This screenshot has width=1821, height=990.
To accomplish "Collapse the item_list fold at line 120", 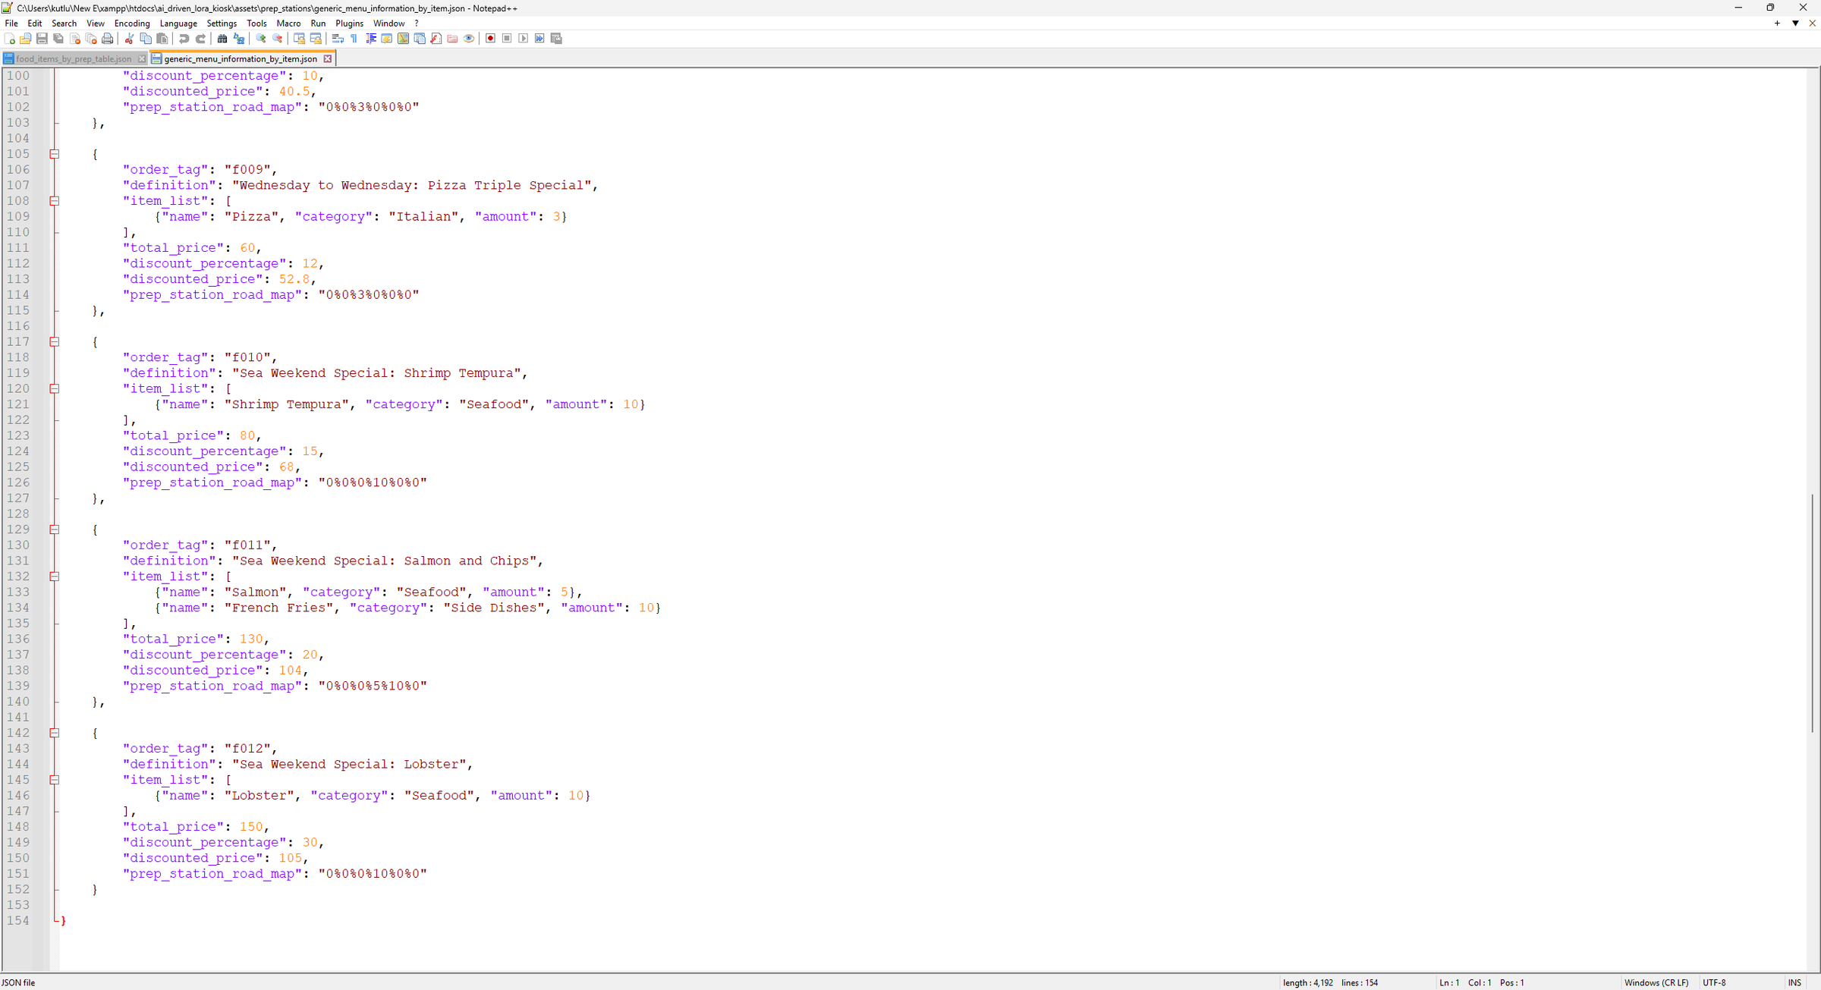I will coord(55,388).
